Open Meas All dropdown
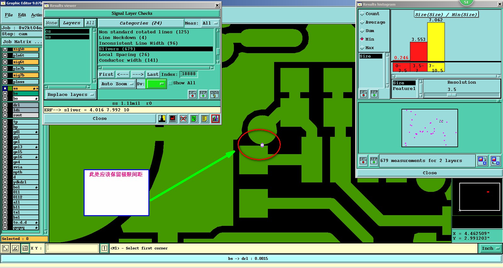Screen dimensions: 503x268 210,23
